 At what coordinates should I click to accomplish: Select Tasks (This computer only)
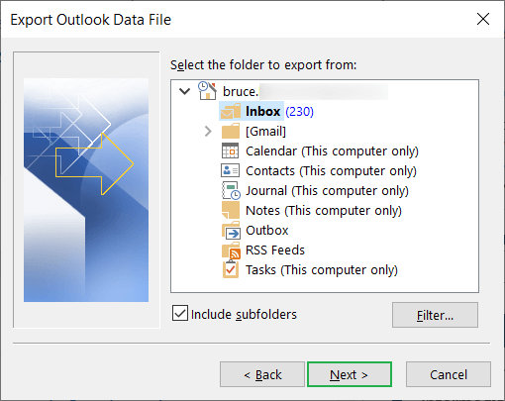(x=322, y=269)
